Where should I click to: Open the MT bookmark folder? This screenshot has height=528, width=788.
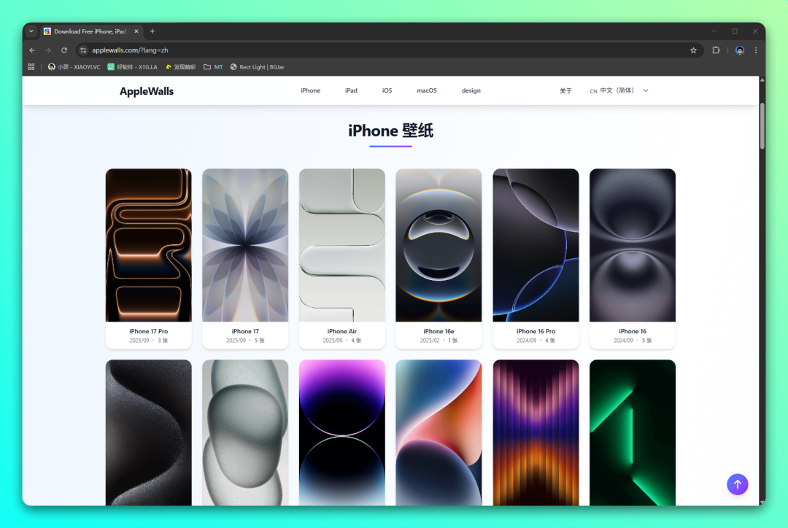(x=213, y=67)
